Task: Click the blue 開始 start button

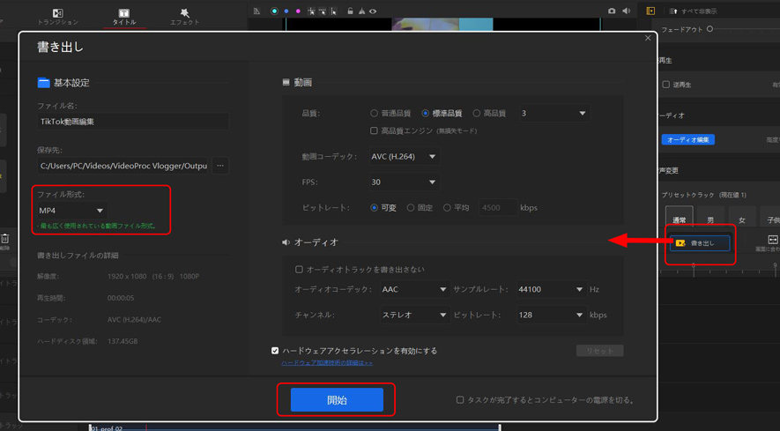Action: tap(337, 400)
